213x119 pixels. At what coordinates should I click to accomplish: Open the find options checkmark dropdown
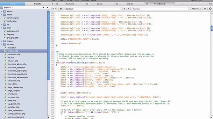[x=54, y=9]
